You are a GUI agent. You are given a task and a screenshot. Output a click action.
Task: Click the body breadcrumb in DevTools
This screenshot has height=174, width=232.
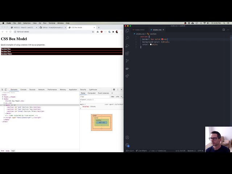8,151
